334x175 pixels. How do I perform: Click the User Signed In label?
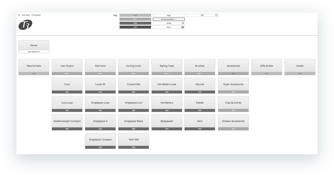coord(34,51)
